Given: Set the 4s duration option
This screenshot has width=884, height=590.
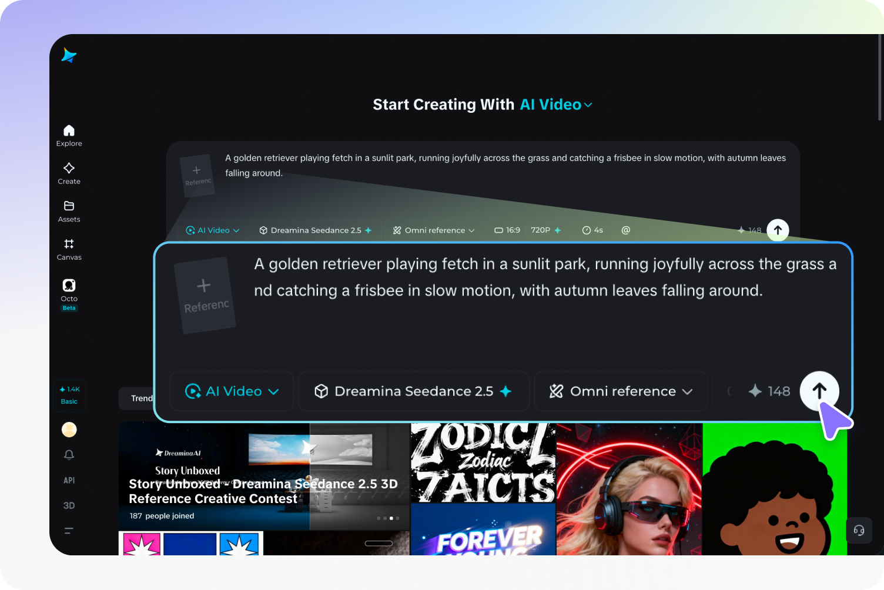Looking at the screenshot, I should click(592, 230).
